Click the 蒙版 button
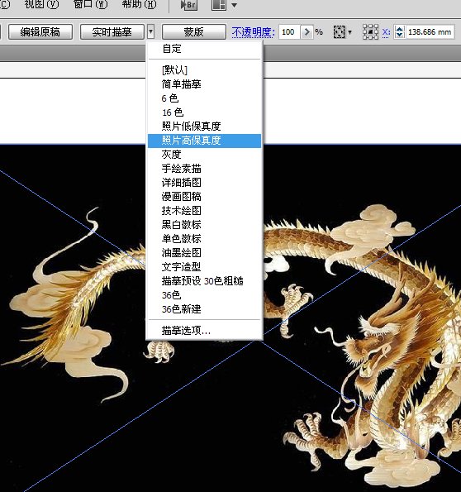This screenshot has height=492, width=461. point(194,32)
